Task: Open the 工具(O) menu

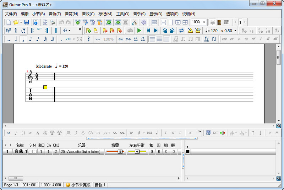Action: point(123,14)
